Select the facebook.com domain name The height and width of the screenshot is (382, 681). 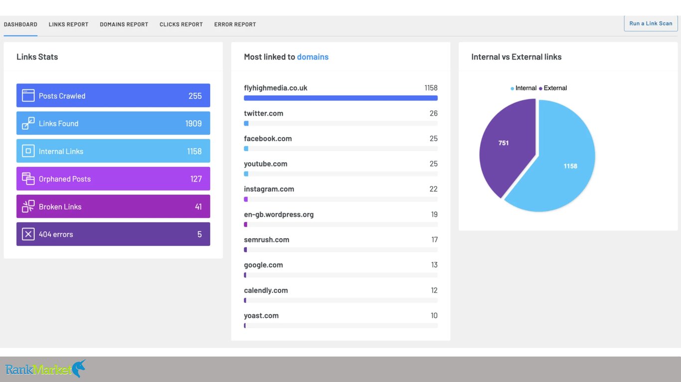[x=268, y=139]
